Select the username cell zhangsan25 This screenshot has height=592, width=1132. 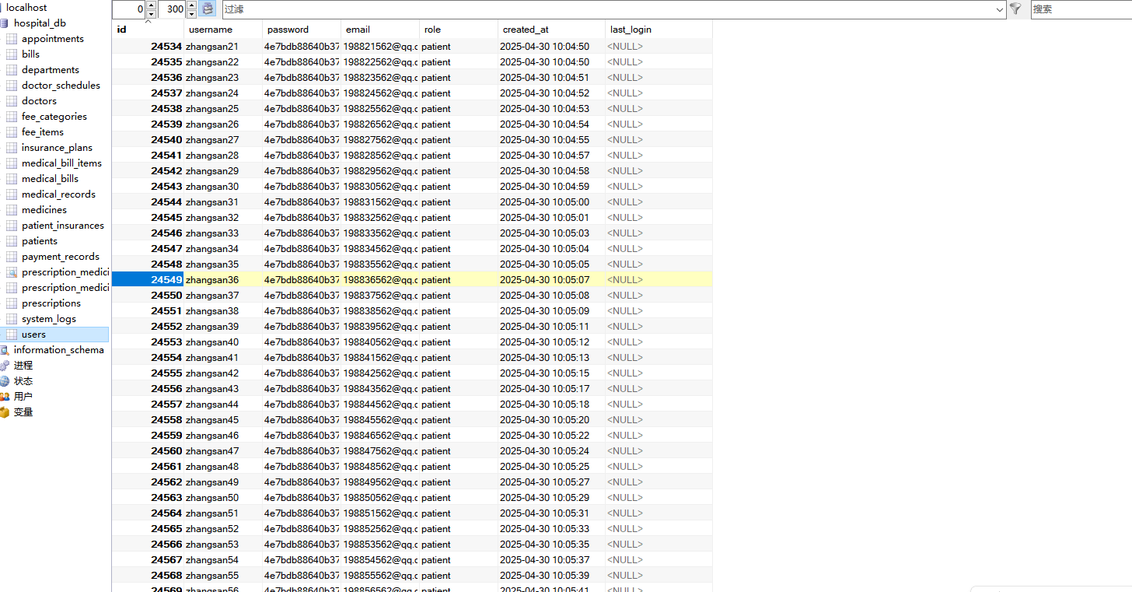(223, 109)
